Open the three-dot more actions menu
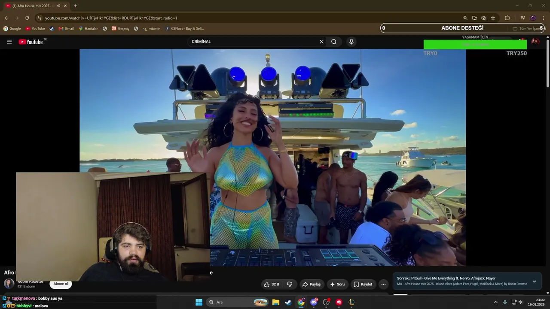 pos(383,284)
